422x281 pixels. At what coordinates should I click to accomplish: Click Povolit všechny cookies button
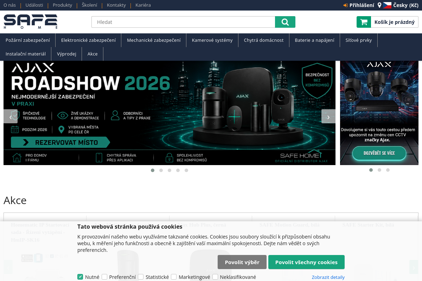[306, 262]
